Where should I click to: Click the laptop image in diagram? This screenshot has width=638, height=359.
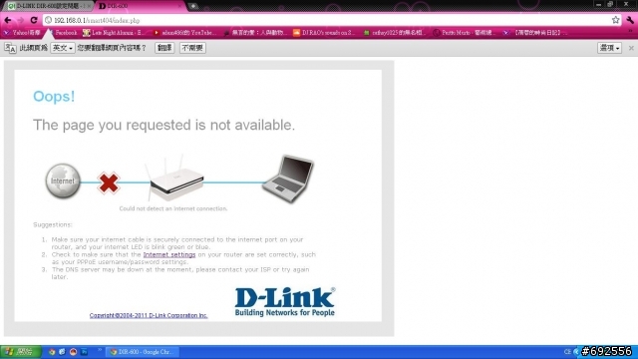[x=289, y=179]
